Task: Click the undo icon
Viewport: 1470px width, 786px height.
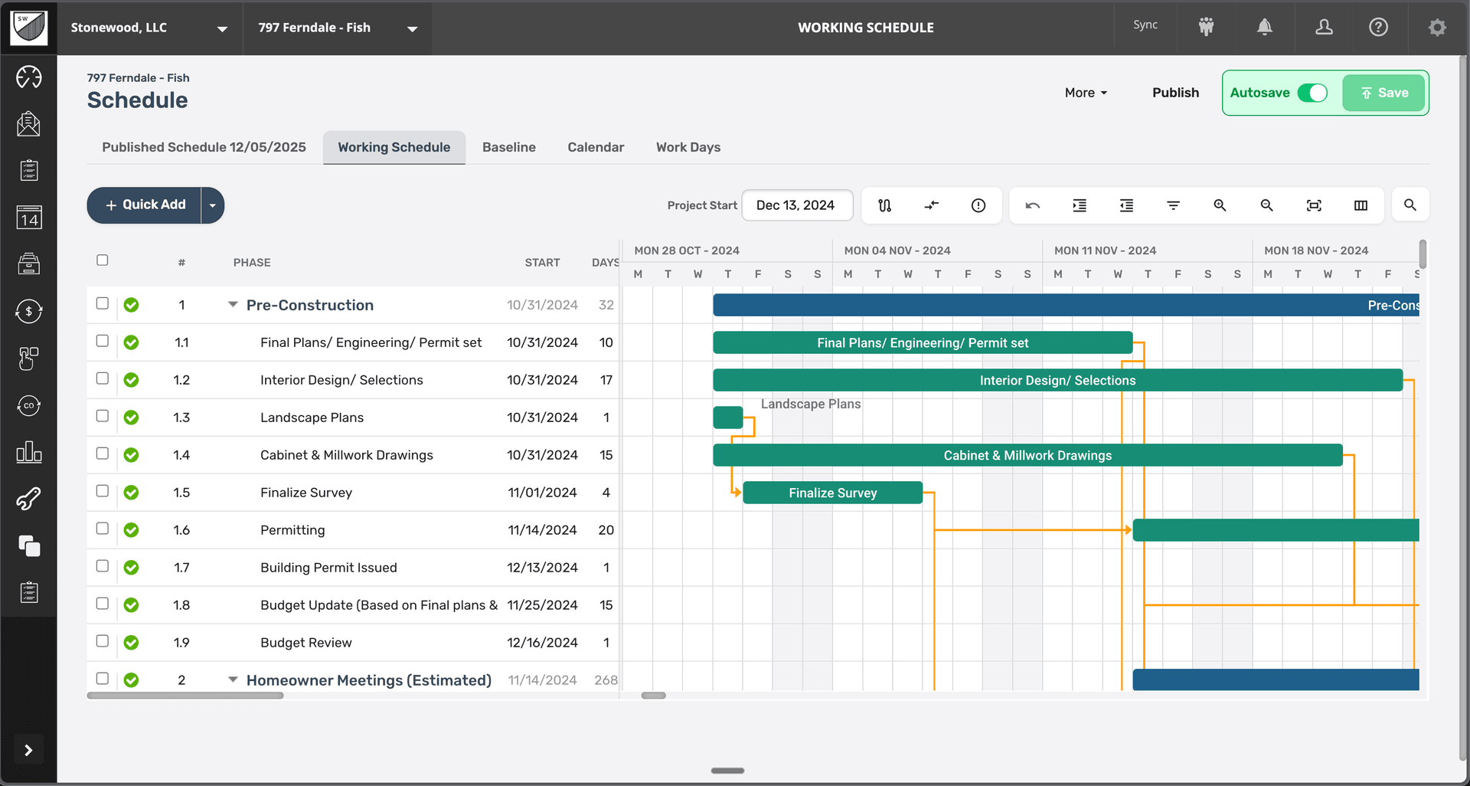Action: pyautogui.click(x=1032, y=205)
